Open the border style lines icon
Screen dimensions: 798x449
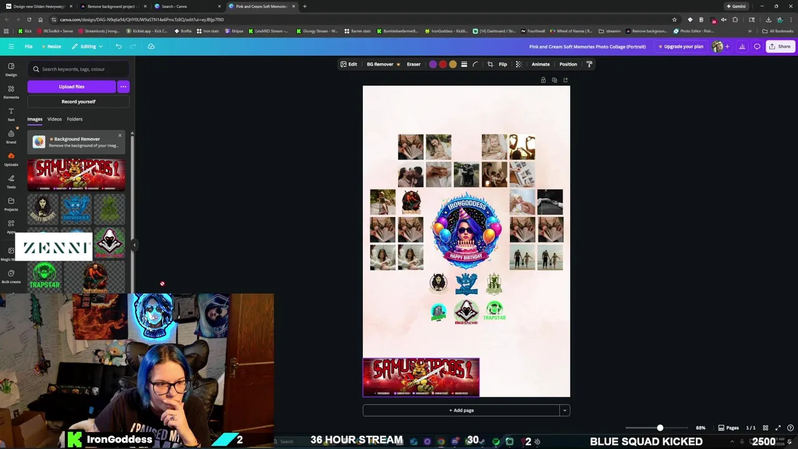[x=464, y=64]
